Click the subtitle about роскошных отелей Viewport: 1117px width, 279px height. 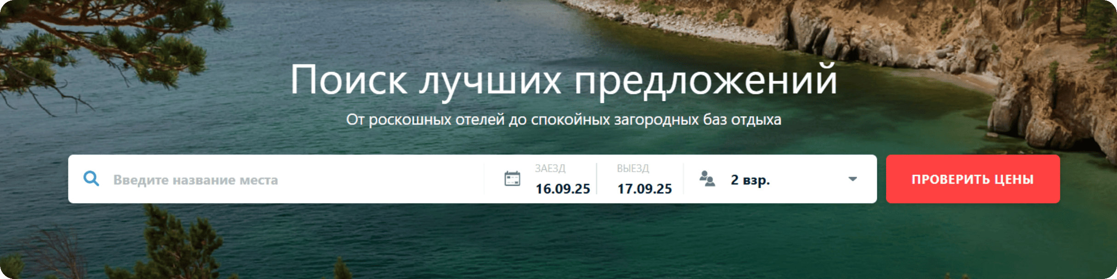pos(564,119)
